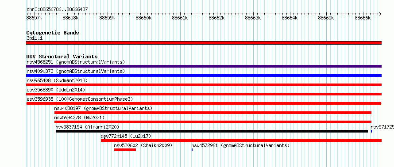The height and width of the screenshot is (167, 394).
Task: Select the nsv4090373 blue variant bar
Action: point(204,76)
